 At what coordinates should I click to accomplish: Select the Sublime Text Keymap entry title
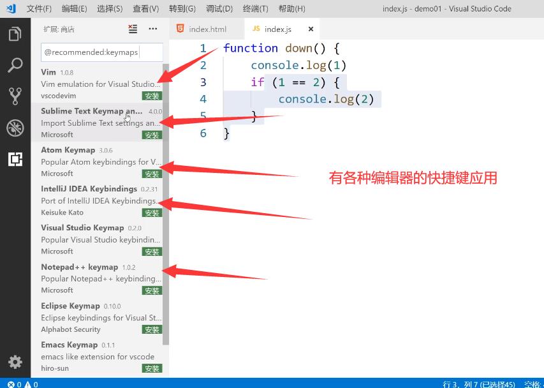[x=92, y=111]
